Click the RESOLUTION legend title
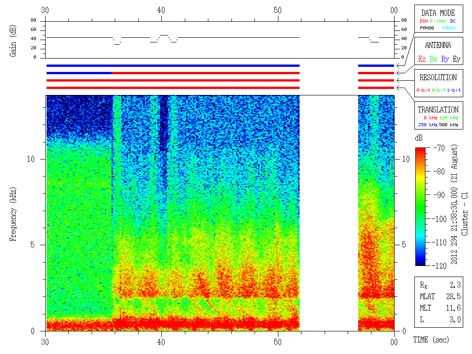The width and height of the screenshot is (472, 354). tap(438, 77)
